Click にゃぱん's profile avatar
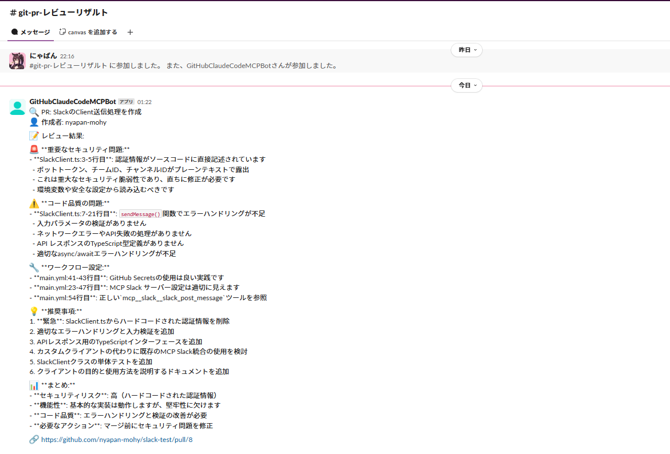Screen dimensions: 670x454 (x=18, y=61)
